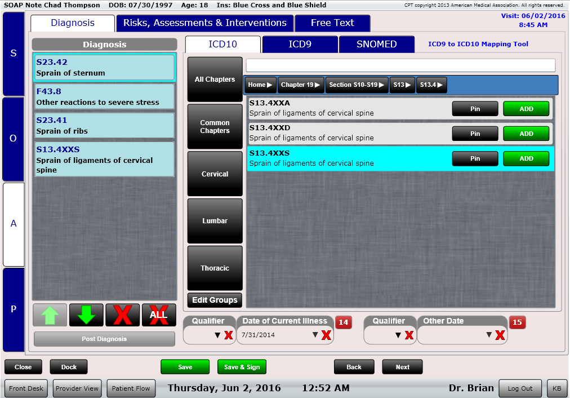Viewport: 570px width, 398px height.
Task: Switch to the ICD9 tab
Action: click(300, 44)
